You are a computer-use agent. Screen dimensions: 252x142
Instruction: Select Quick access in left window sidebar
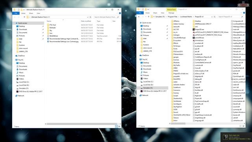[x=22, y=23]
